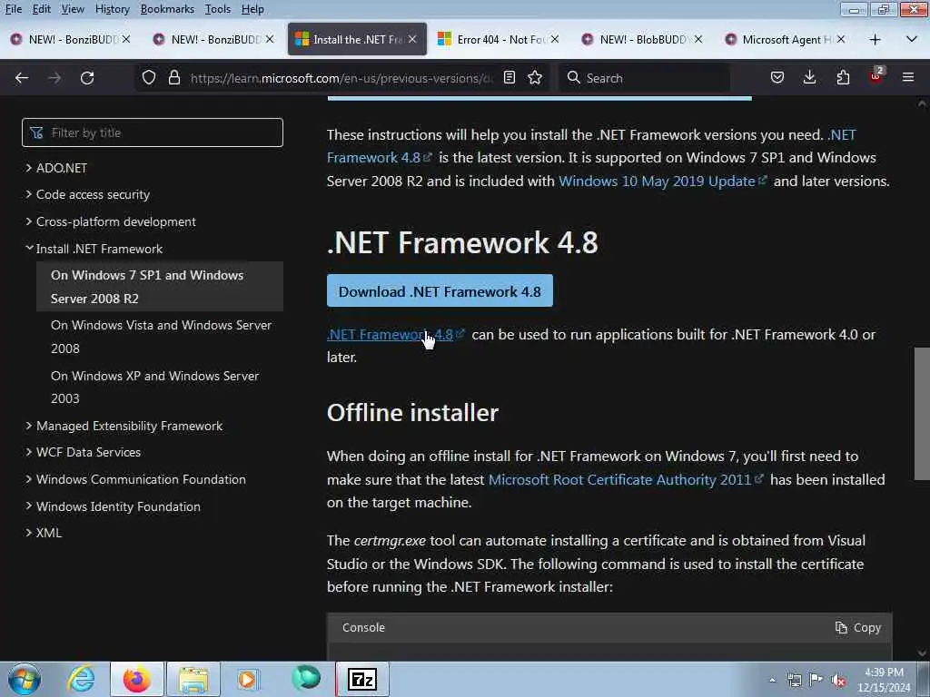Switch to Firefox taskbar button
This screenshot has height=697, width=930.
137,679
